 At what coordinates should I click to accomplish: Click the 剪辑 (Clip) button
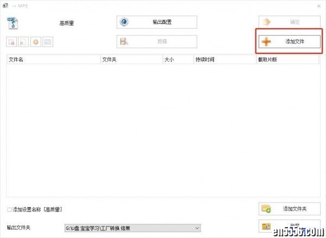[156, 42]
